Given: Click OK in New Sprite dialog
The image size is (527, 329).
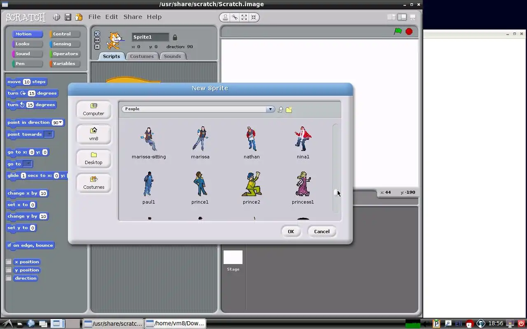Looking at the screenshot, I should [291, 232].
